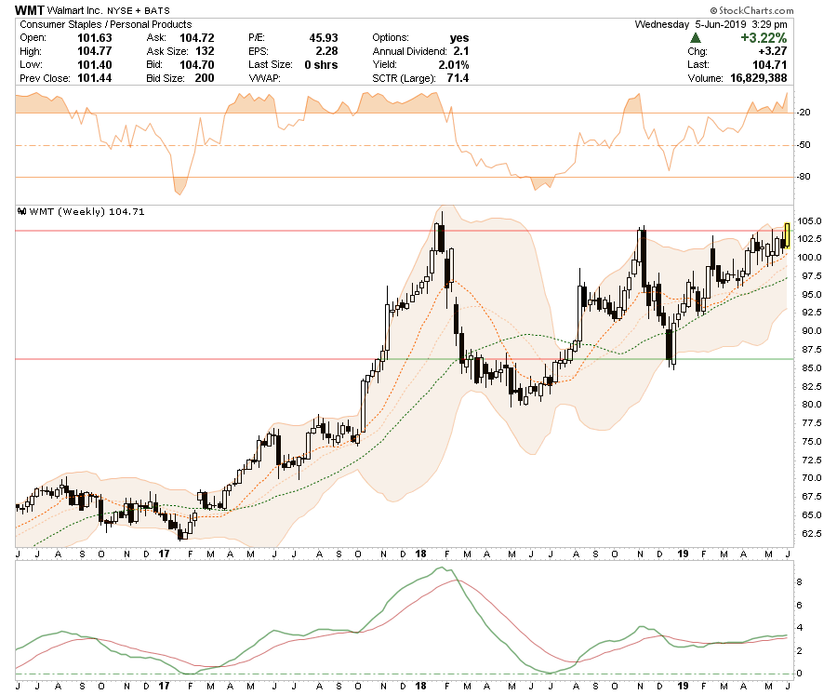
Task: Click the Annual Dividend value 2.1
Action: (x=461, y=51)
